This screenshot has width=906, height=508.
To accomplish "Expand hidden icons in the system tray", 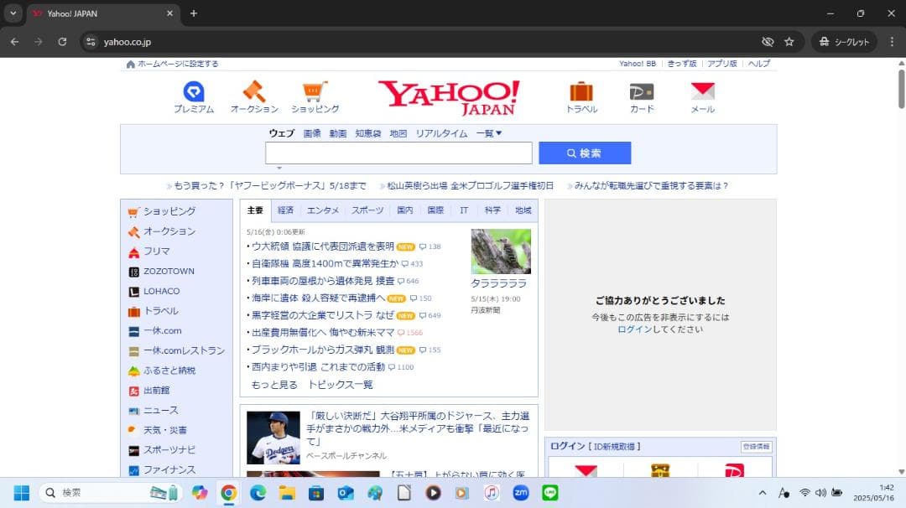I will [x=763, y=492].
